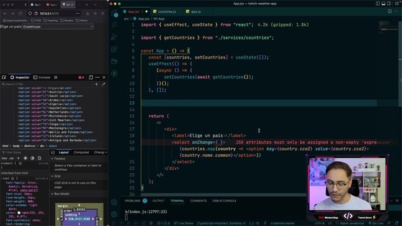Click the split editor icon in VS Code

389,11
